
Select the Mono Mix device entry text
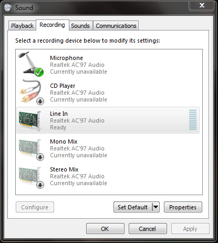click(x=78, y=148)
